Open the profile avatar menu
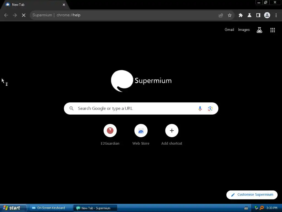This screenshot has height=212, width=282. pos(267,15)
